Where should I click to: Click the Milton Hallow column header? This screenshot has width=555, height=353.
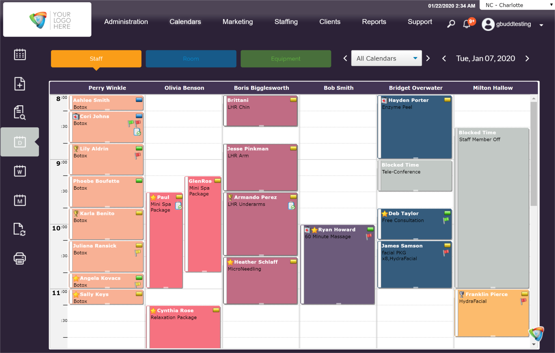(x=493, y=88)
